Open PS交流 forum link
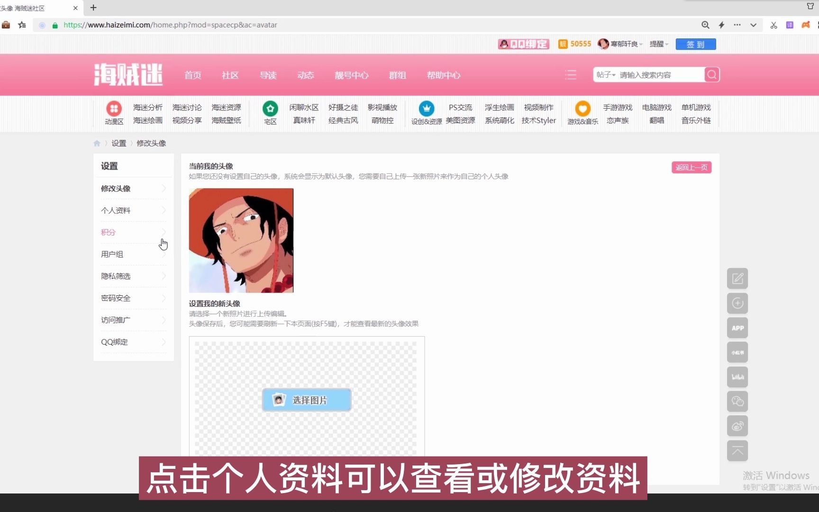Viewport: 819px width, 512px height. [461, 108]
